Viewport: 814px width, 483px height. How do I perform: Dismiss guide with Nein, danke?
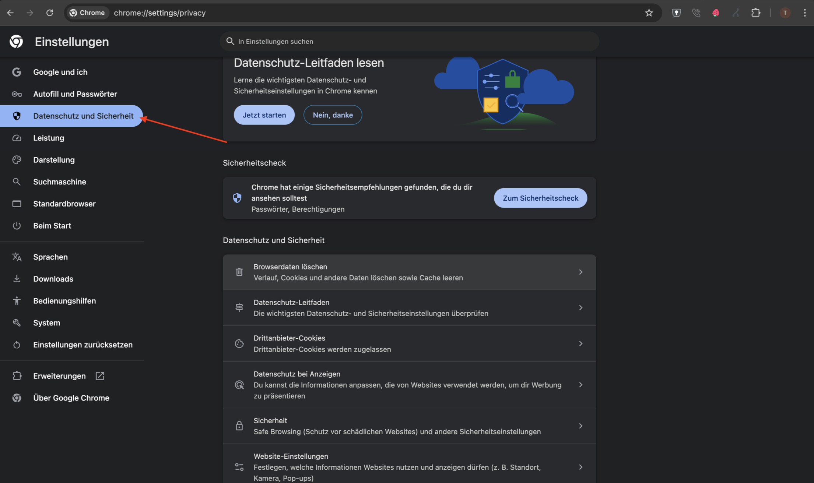333,115
